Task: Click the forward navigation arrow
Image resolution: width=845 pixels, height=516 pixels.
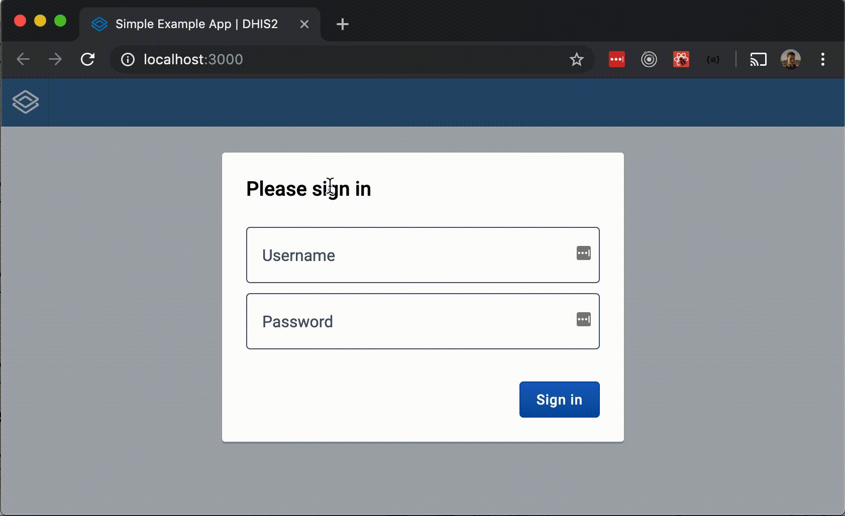Action: (x=55, y=59)
